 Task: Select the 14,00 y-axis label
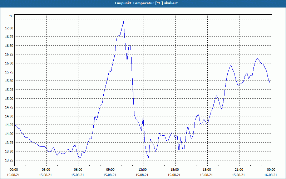(x=9, y=134)
